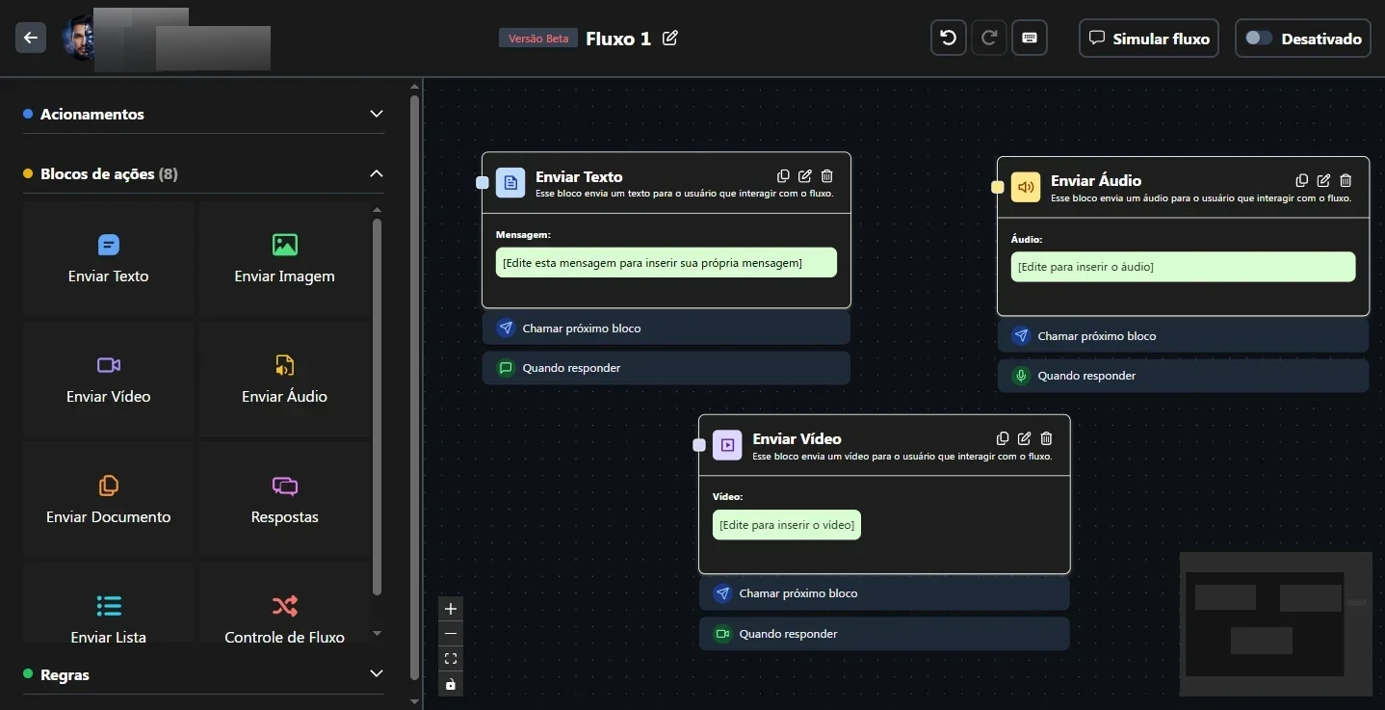The height and width of the screenshot is (710, 1385).
Task: Click Chamar próximo bloco under Enviar Áudio
Action: click(x=1183, y=336)
